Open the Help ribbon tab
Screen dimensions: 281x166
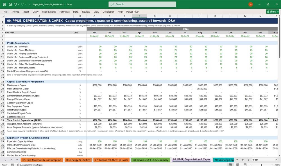tap(120, 11)
